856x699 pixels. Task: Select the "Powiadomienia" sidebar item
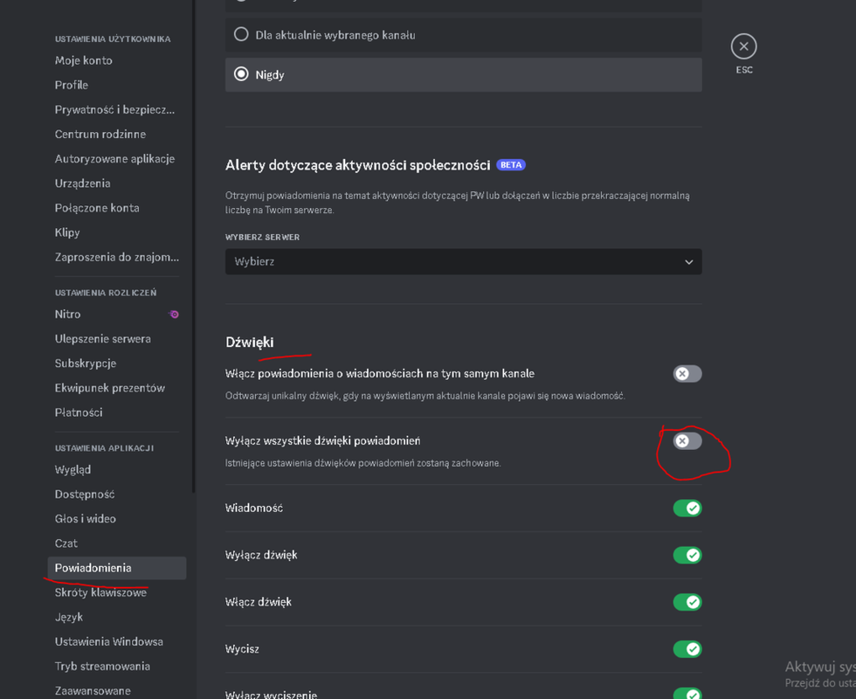click(117, 568)
